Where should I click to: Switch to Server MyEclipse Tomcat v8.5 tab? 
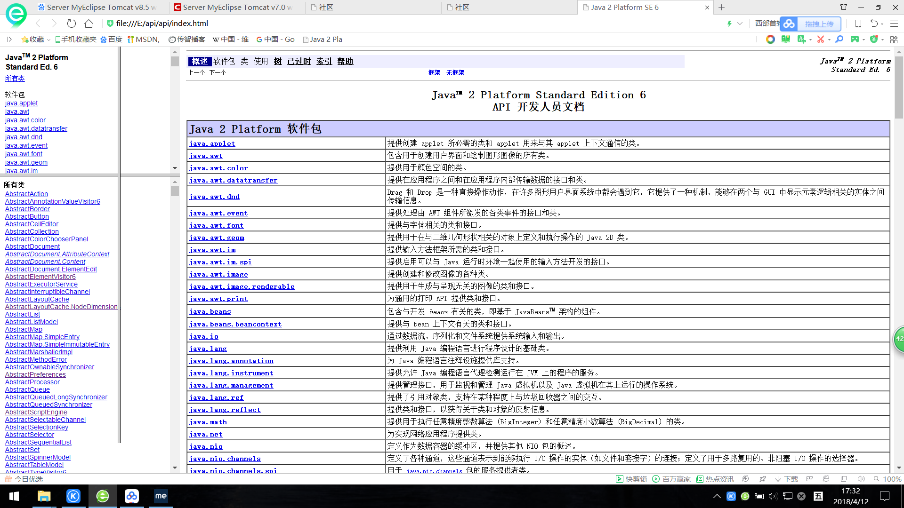pyautogui.click(x=97, y=8)
